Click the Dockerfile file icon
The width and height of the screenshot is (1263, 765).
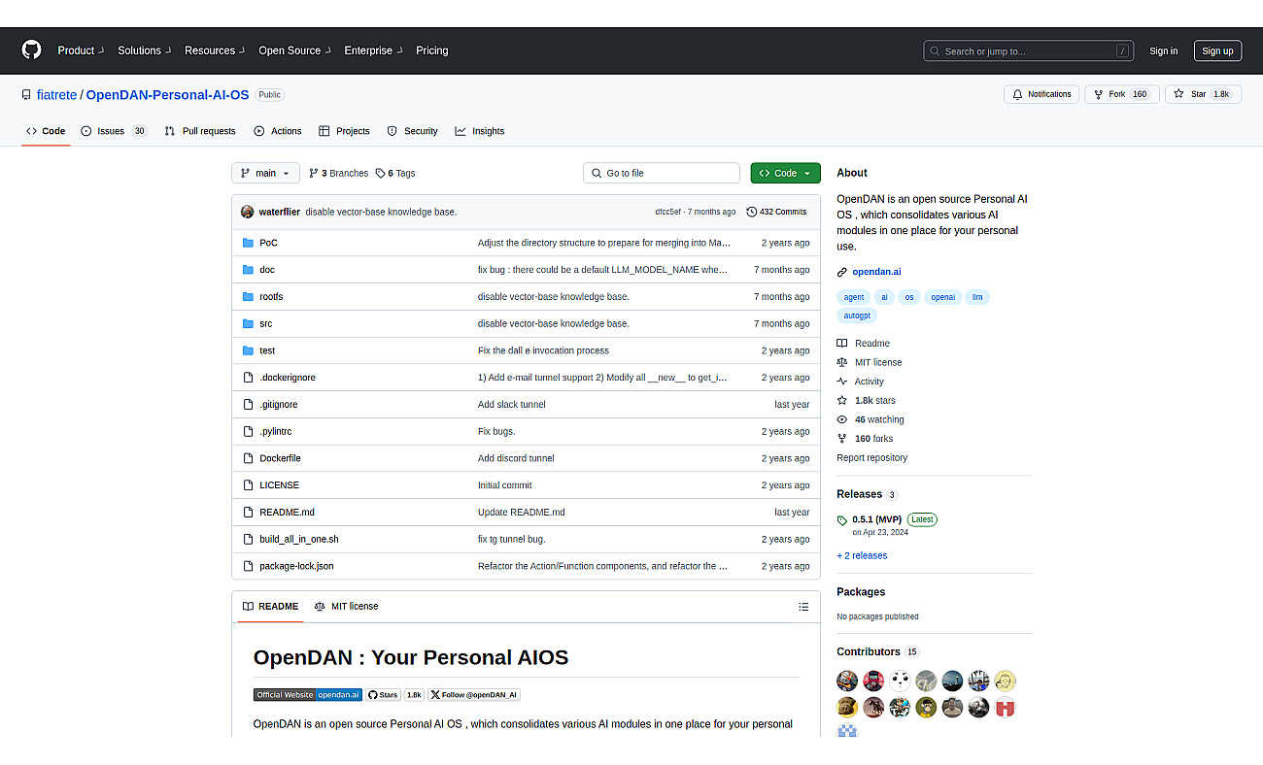[248, 458]
